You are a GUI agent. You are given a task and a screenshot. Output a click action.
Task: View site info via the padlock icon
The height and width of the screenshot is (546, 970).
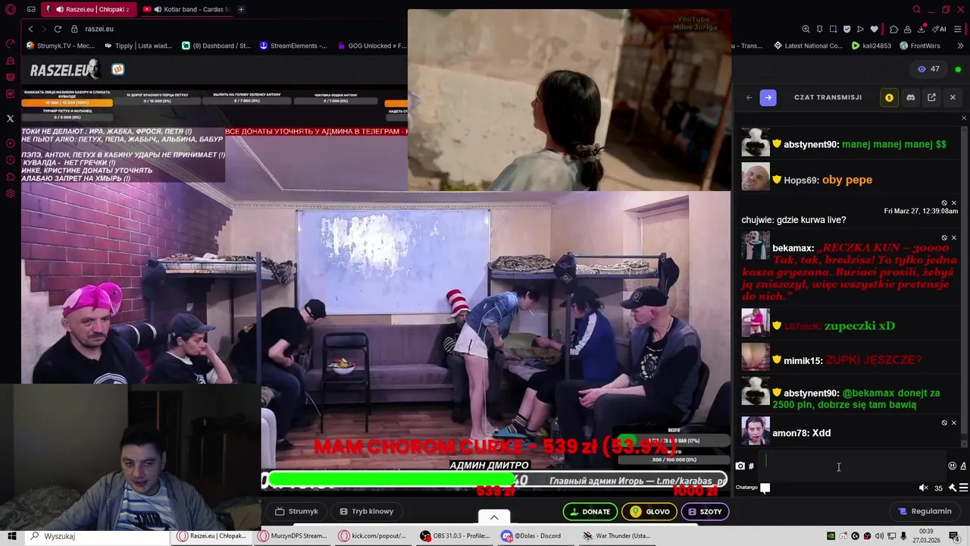[x=74, y=29]
